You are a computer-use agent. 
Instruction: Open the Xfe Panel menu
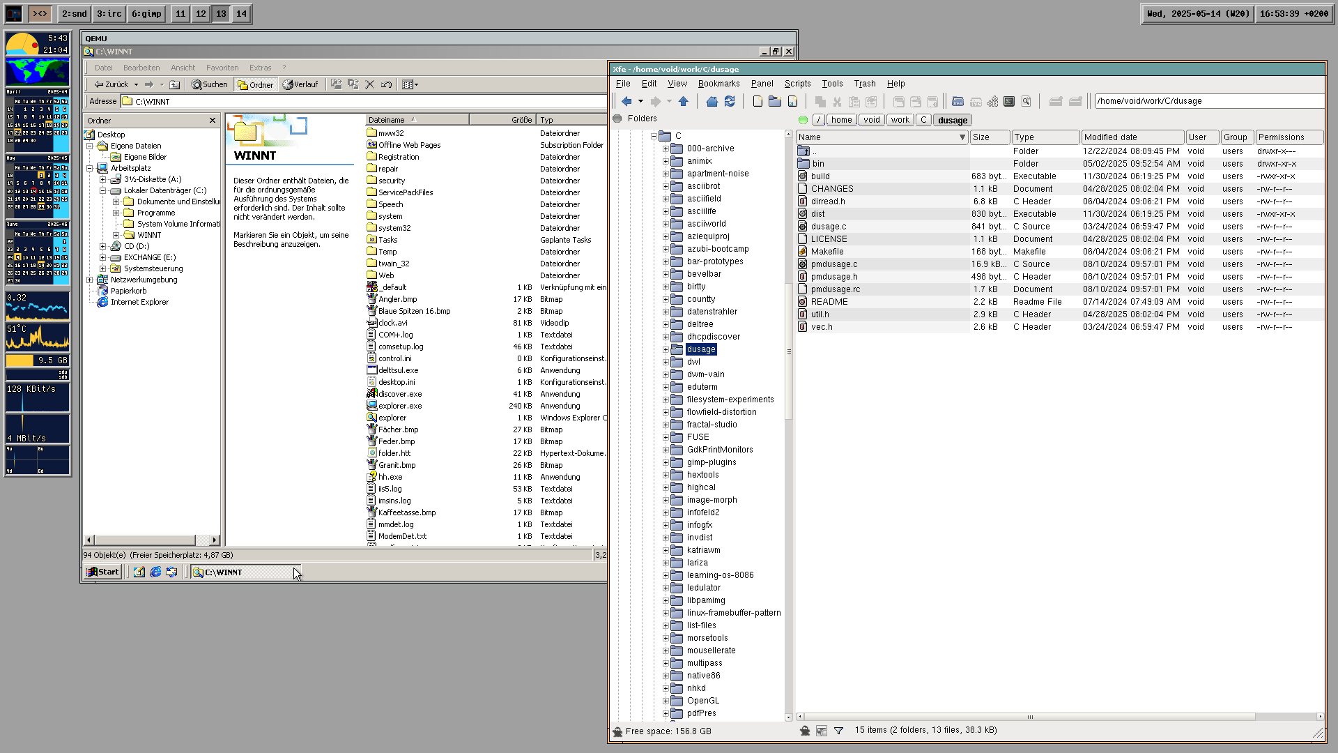762,84
